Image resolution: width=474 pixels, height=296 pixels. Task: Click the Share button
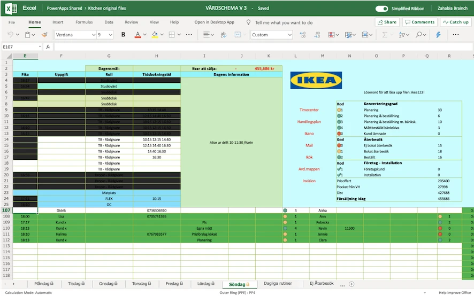387,22
